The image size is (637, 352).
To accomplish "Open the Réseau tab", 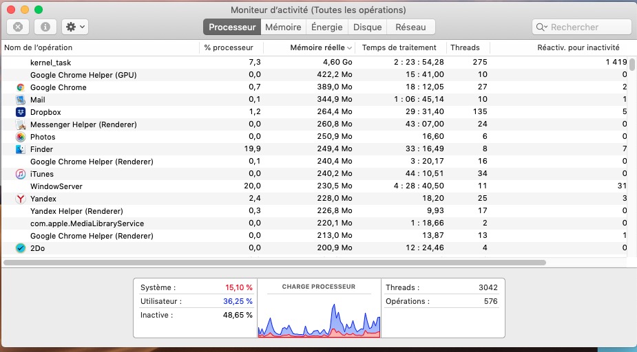I will pos(410,27).
